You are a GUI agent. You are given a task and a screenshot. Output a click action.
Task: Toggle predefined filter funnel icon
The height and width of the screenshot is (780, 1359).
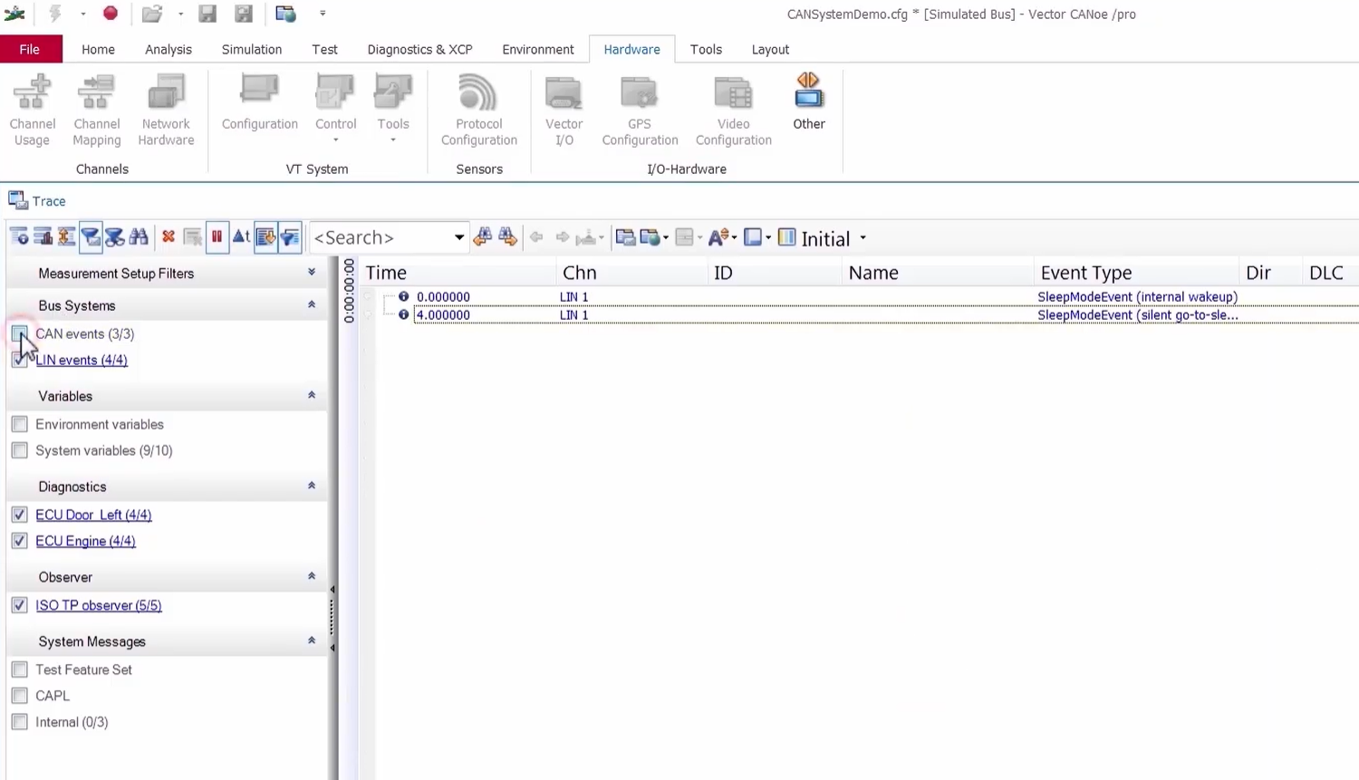click(91, 237)
